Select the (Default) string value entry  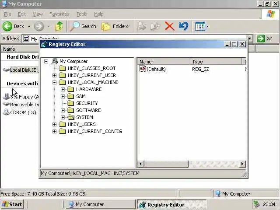pyautogui.click(x=153, y=69)
